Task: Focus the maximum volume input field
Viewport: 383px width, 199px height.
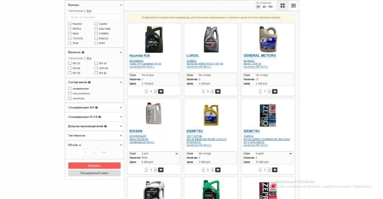Action: [x=103, y=153]
